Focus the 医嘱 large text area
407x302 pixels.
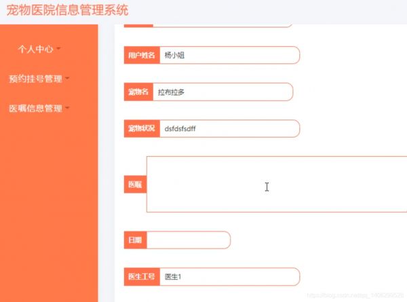[277, 185]
